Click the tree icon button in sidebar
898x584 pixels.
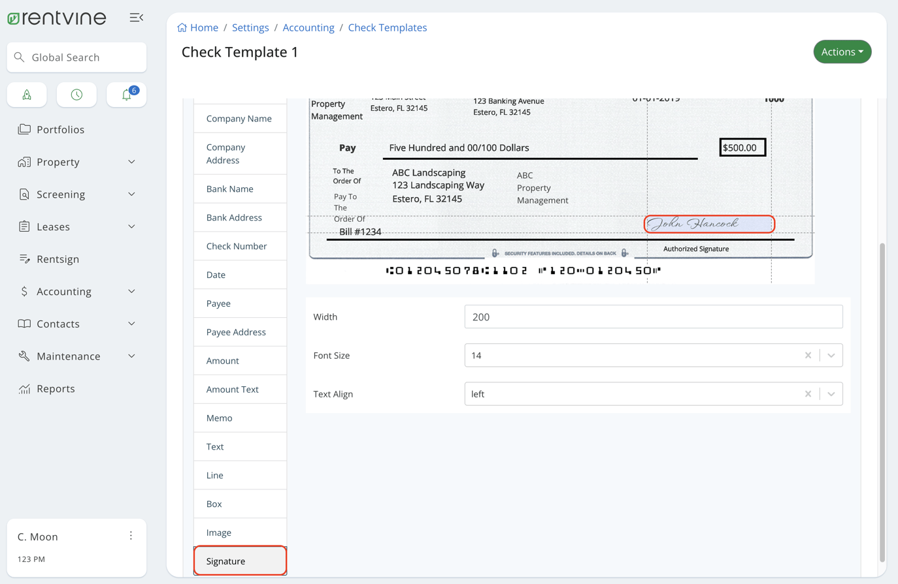(27, 95)
